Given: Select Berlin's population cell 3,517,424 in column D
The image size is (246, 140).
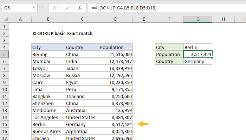Looking at the screenshot, I should pos(116,124).
